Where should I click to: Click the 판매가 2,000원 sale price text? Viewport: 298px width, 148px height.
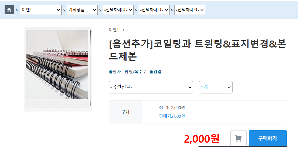click(x=172, y=116)
